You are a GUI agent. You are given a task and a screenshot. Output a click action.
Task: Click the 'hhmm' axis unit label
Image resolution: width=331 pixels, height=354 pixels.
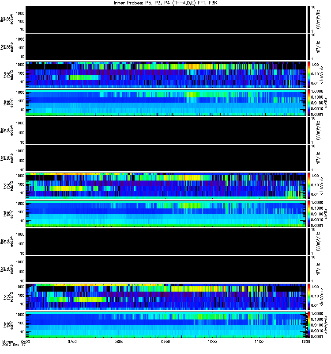click(8, 342)
